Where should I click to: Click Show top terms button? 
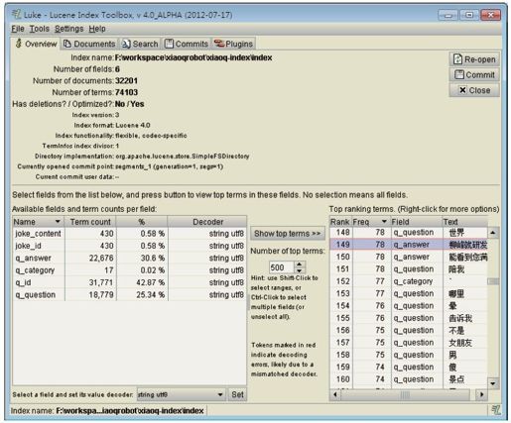pyautogui.click(x=288, y=234)
